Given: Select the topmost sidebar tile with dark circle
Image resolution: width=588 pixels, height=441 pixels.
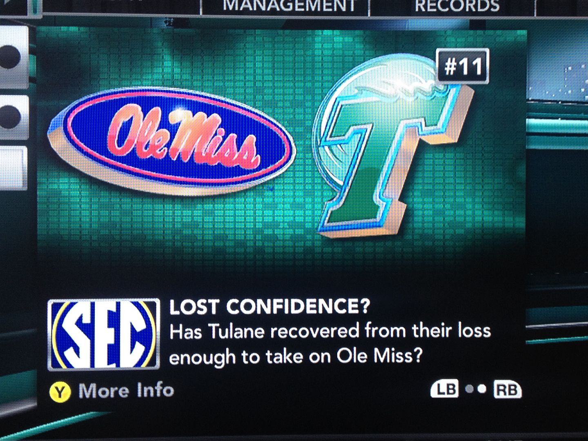Looking at the screenshot, I should pyautogui.click(x=14, y=56).
